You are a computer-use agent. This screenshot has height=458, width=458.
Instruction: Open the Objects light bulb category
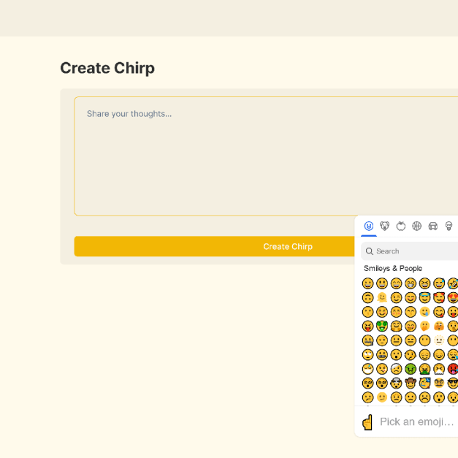[449, 226]
